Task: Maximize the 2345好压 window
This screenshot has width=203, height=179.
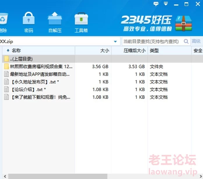Action: pos(186,4)
